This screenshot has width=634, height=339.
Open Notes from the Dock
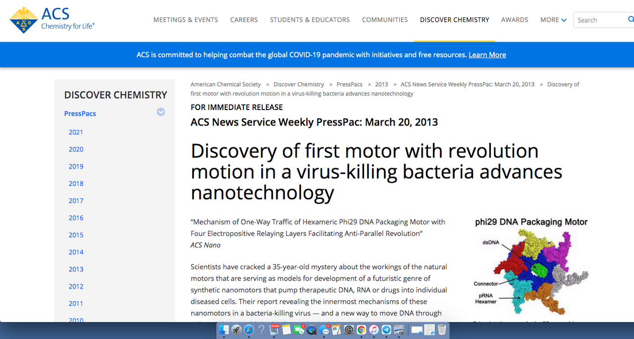pos(286,330)
